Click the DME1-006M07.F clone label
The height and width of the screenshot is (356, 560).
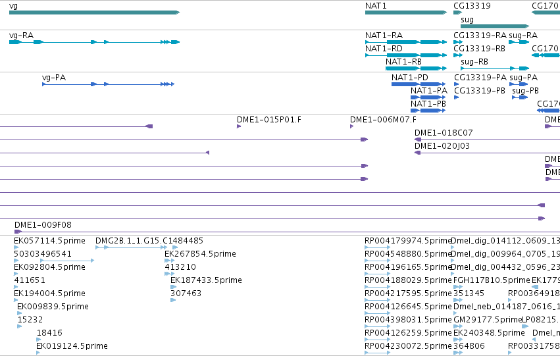tap(383, 120)
